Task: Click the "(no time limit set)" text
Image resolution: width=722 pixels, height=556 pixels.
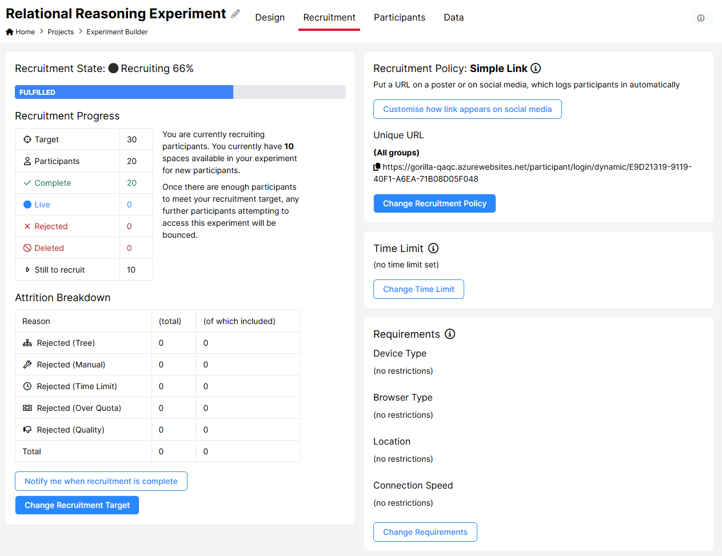Action: tap(406, 265)
